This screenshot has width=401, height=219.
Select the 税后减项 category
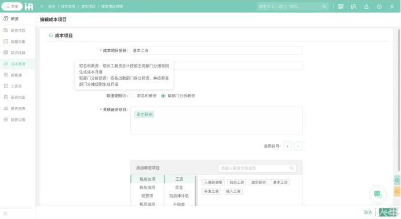pyautogui.click(x=147, y=204)
